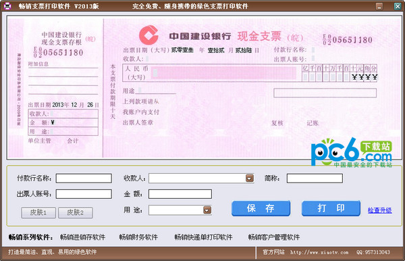Viewport: 405px width, 261px height.
Task: Open 畅销快递单打印软件 link
Action: click(x=204, y=237)
